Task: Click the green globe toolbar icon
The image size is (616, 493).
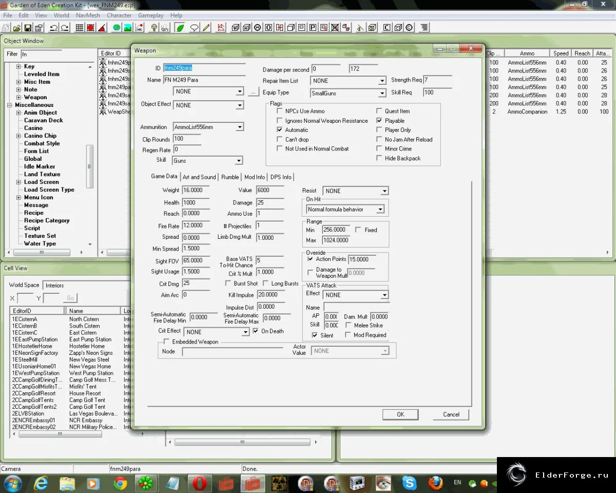Action: pyautogui.click(x=117, y=28)
